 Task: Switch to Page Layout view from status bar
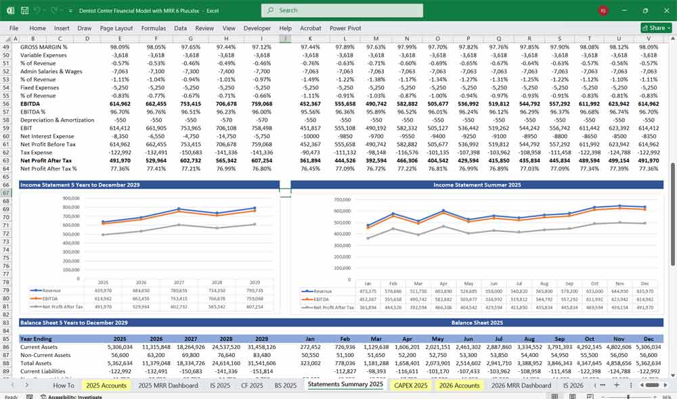[573, 396]
